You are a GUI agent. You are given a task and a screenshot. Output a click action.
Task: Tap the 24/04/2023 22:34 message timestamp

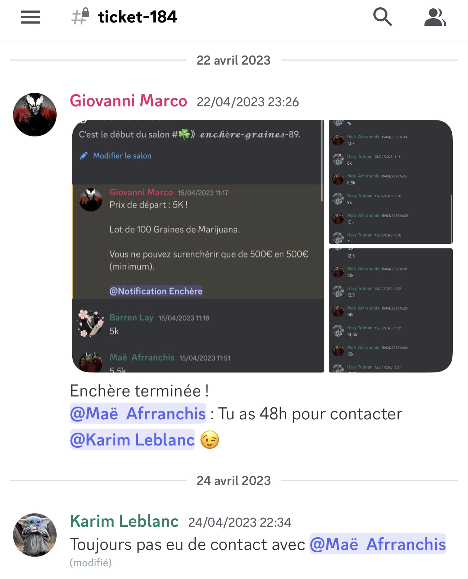click(240, 522)
